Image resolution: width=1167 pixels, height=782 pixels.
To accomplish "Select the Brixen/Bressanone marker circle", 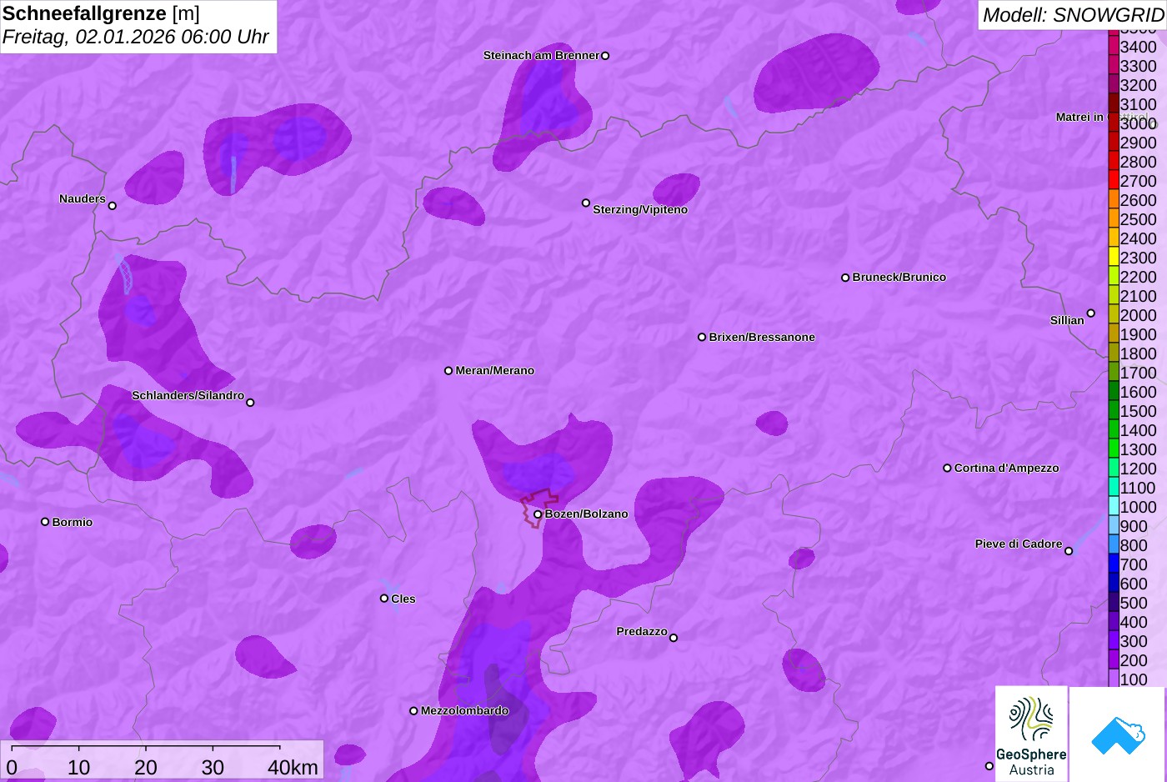I will click(702, 337).
